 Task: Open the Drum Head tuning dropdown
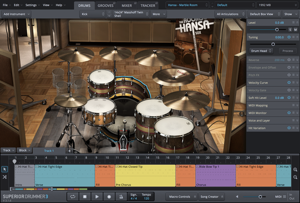coord(261,51)
